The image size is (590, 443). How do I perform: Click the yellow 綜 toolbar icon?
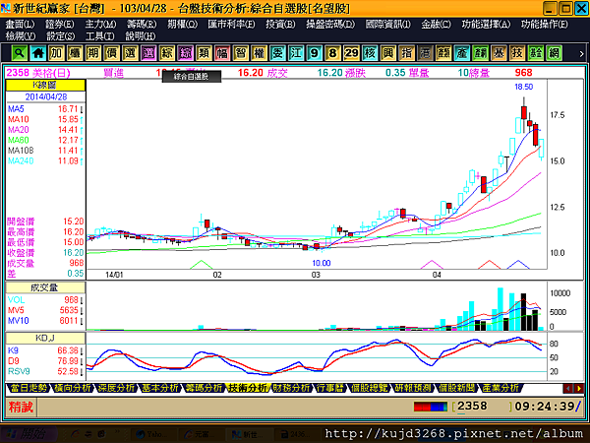coord(167,53)
